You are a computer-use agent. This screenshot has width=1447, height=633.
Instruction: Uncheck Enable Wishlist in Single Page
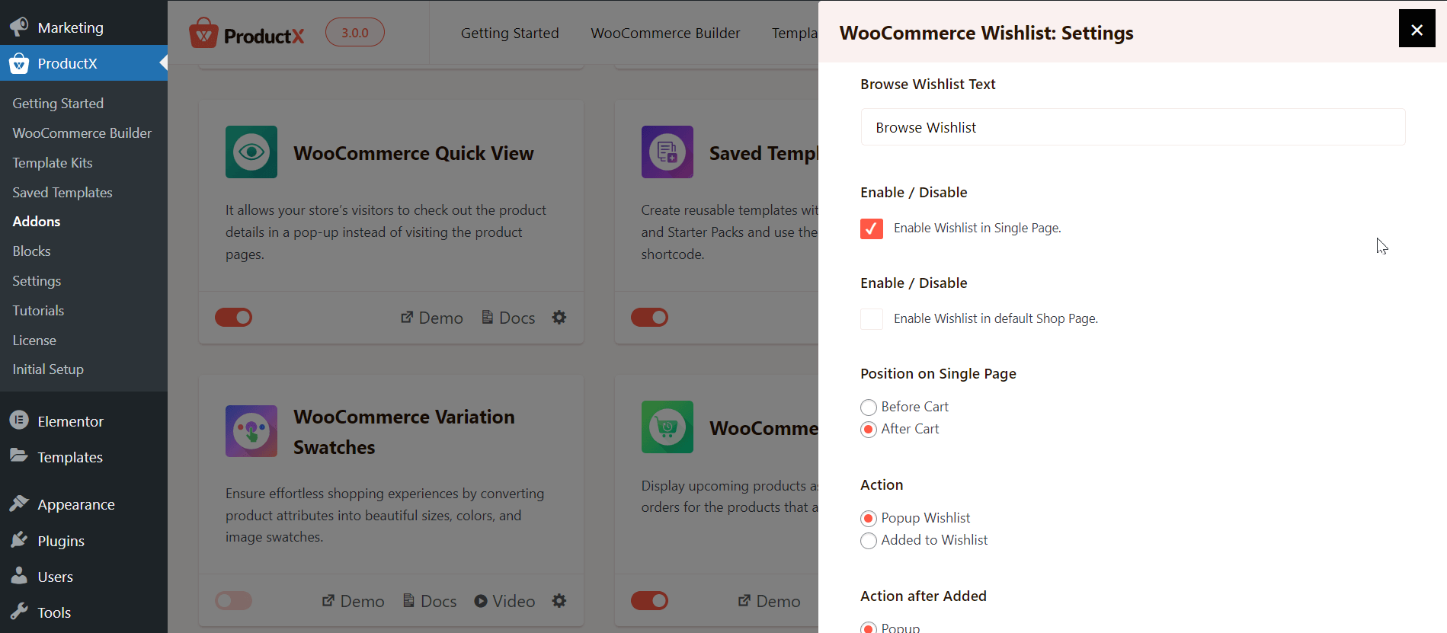(872, 229)
